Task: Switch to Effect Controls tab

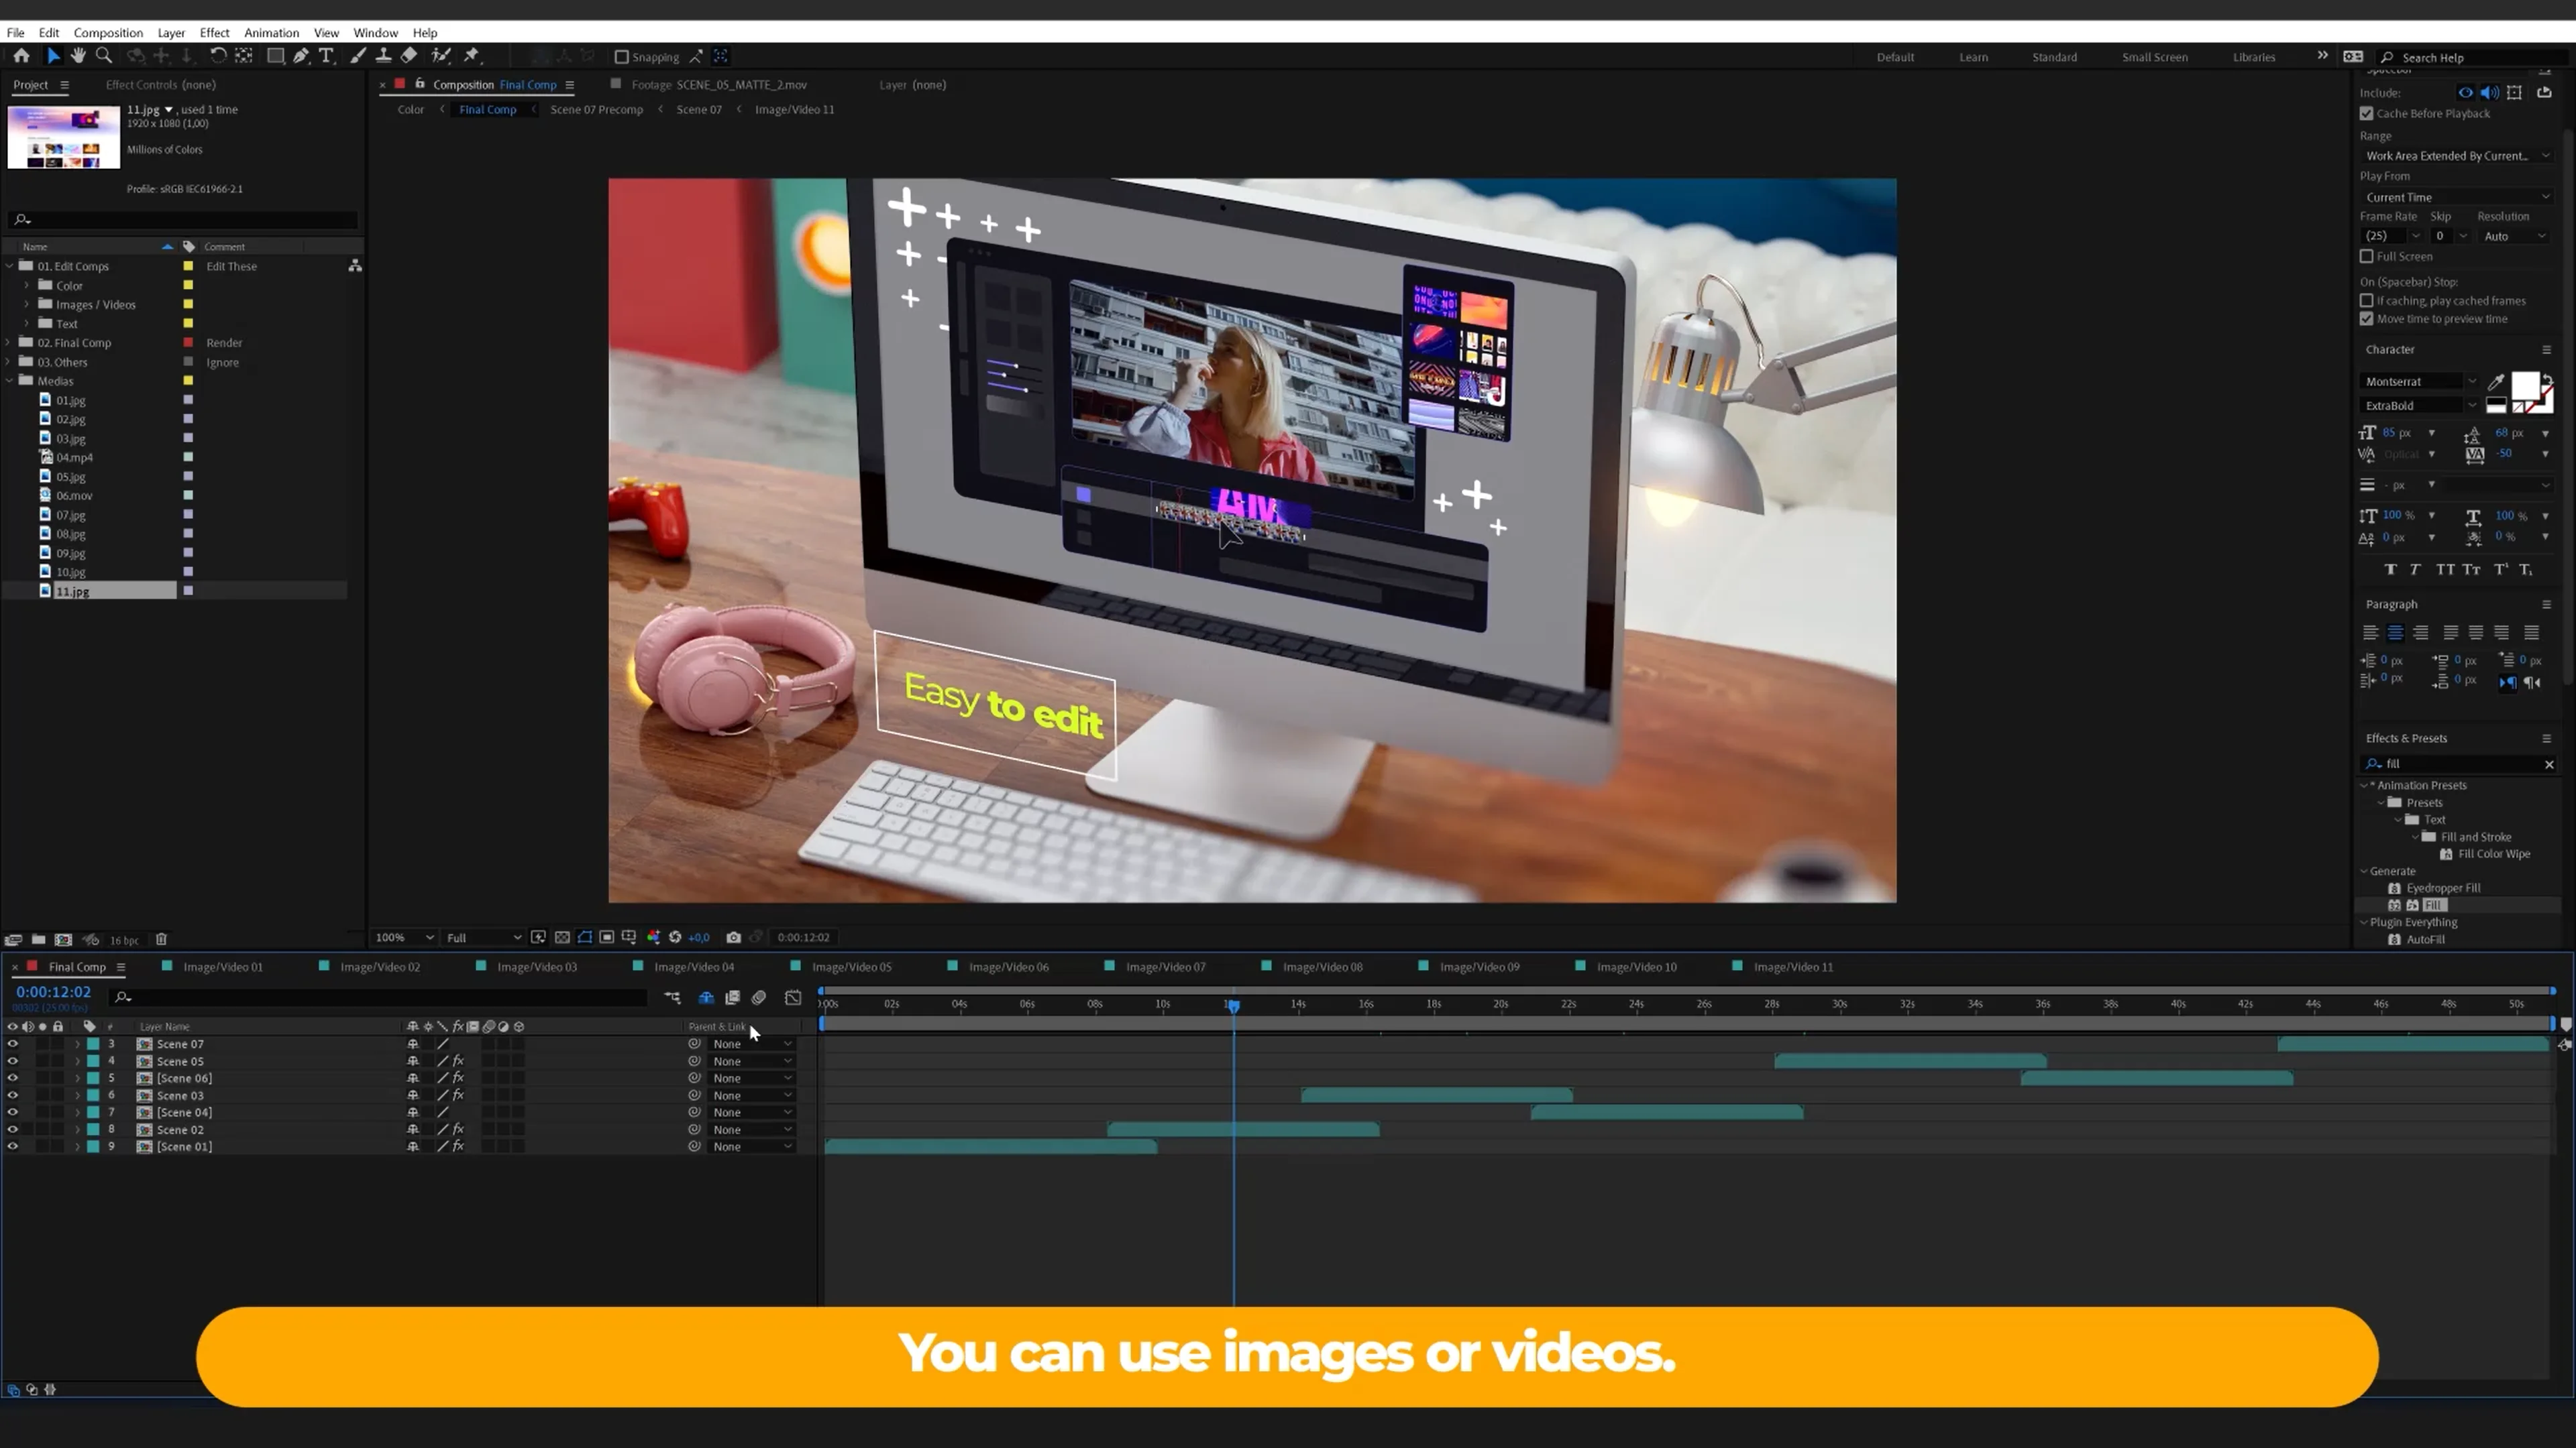Action: 160,85
